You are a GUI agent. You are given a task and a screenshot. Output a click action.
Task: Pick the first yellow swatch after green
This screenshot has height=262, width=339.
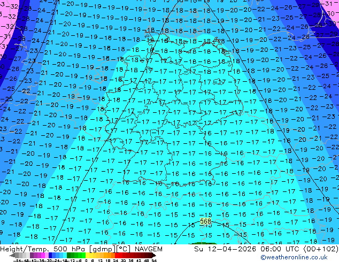coord(87,255)
